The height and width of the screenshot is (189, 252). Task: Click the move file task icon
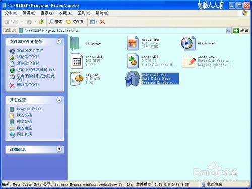[x=12, y=57]
